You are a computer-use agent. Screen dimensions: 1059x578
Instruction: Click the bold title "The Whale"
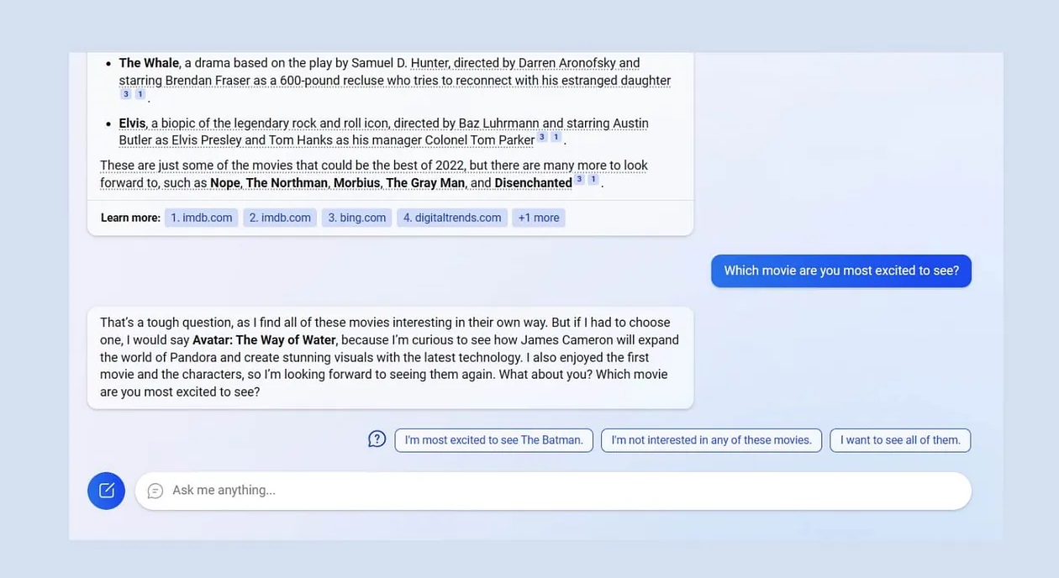tap(149, 63)
